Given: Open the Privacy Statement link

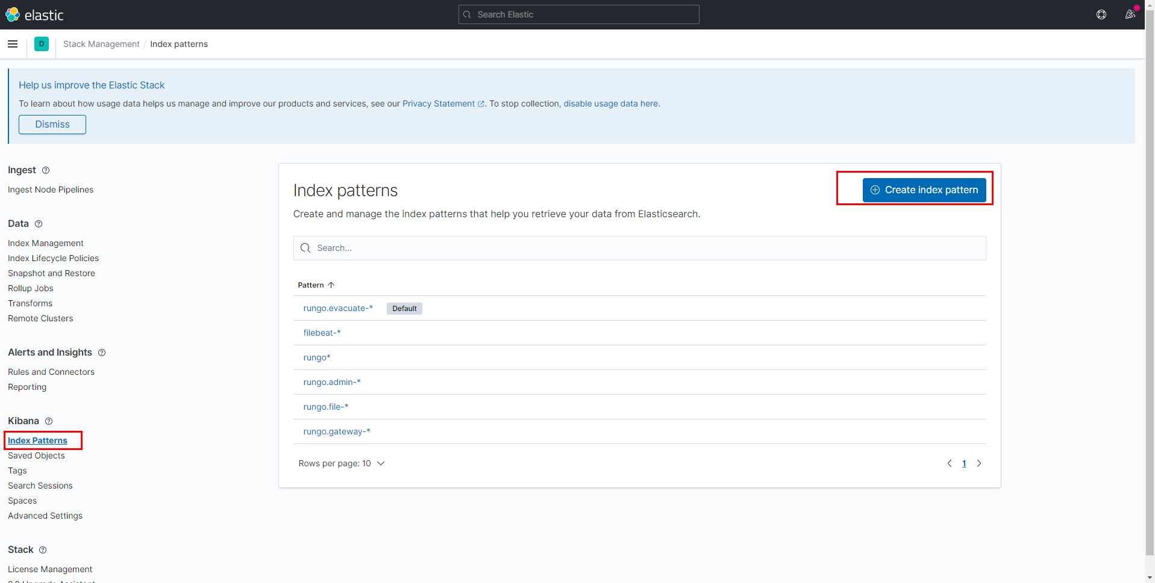Looking at the screenshot, I should point(439,103).
